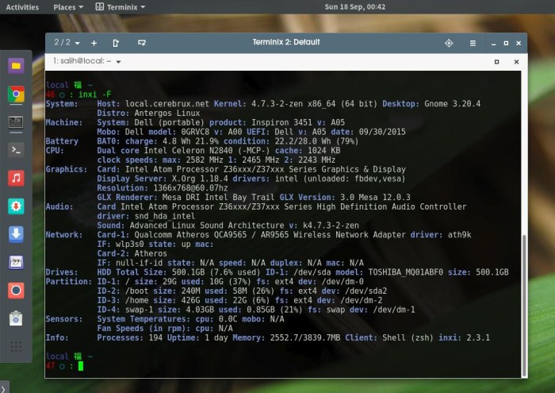
Task: Open the system monitor dock icon
Action: tap(16, 122)
